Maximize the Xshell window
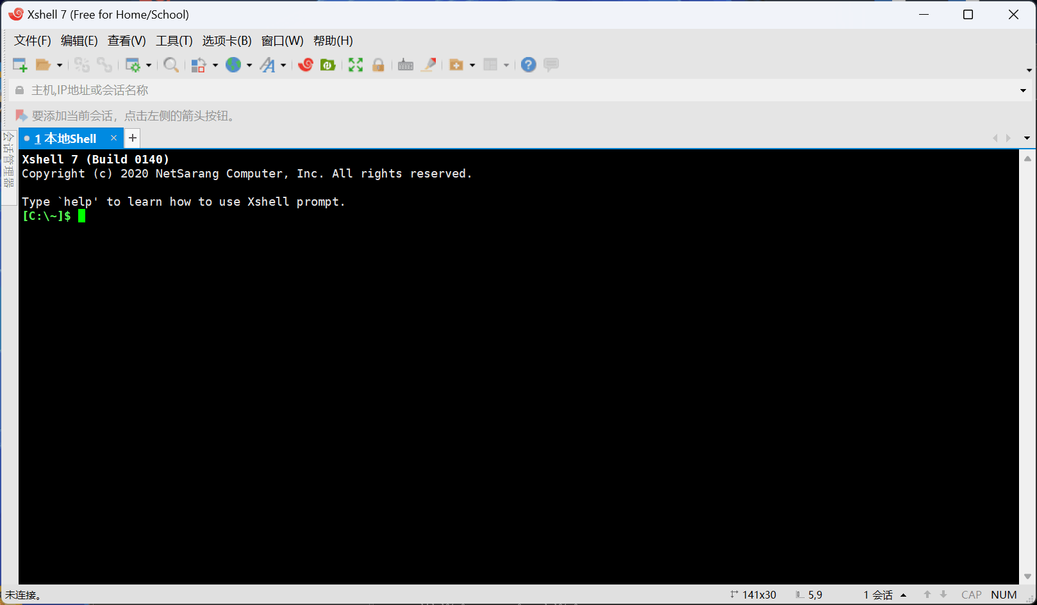The width and height of the screenshot is (1037, 605). pos(968,14)
